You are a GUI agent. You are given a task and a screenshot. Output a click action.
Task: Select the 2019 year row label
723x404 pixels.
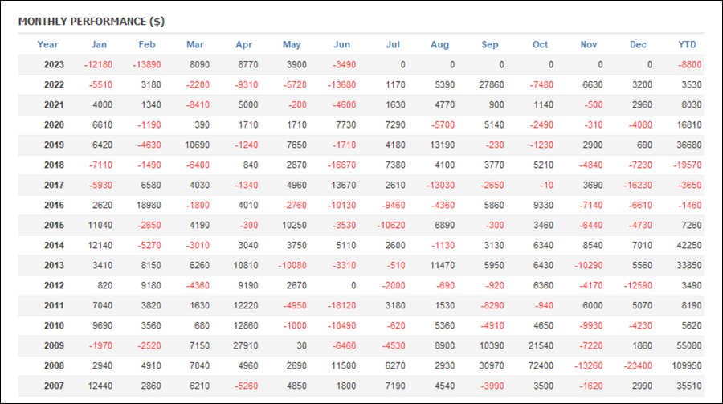click(x=54, y=145)
